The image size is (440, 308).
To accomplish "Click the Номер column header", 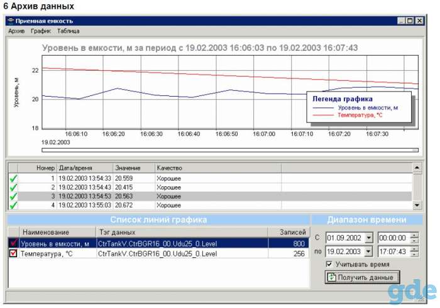I will pos(37,168).
